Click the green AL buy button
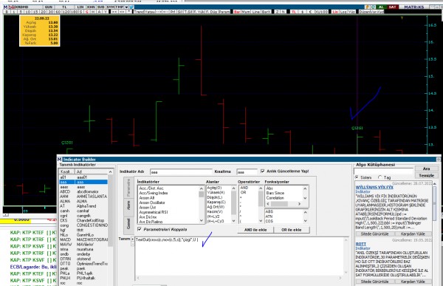Image resolution: width=443 pixels, height=286 pixels. coord(381,7)
